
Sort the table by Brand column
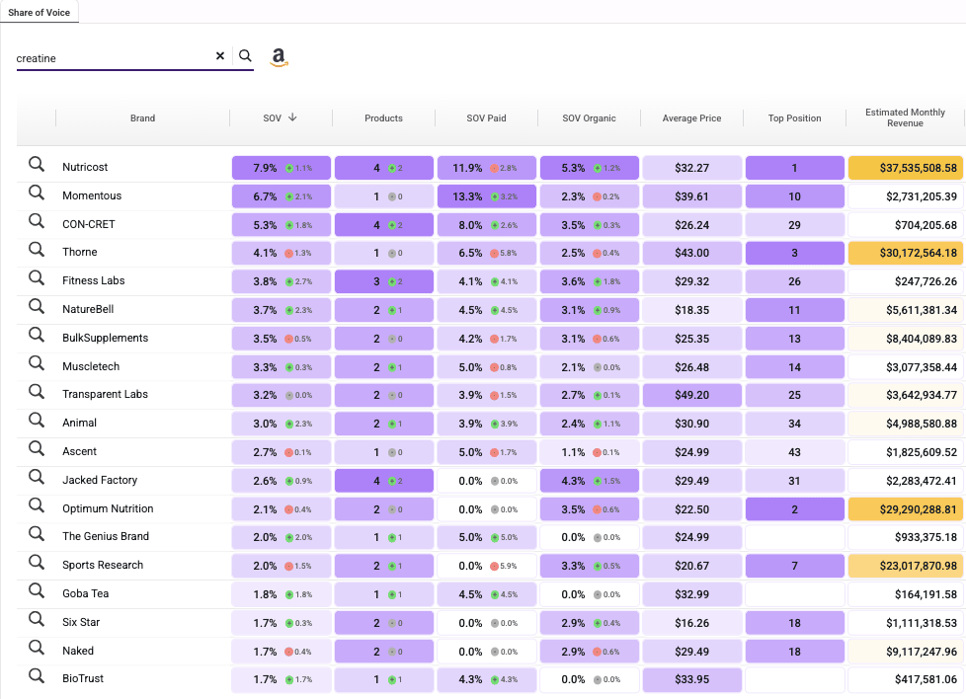[x=142, y=118]
